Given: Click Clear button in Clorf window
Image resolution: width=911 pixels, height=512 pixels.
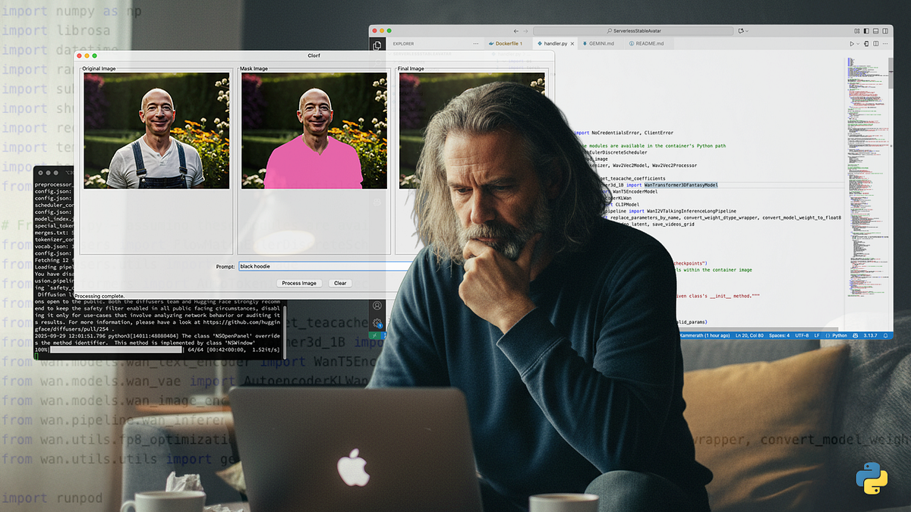Looking at the screenshot, I should (340, 283).
